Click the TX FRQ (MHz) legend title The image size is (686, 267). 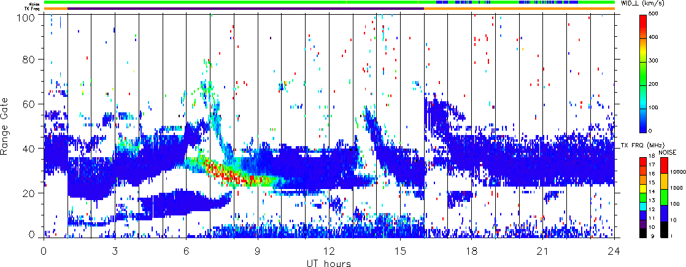pyautogui.click(x=636, y=145)
